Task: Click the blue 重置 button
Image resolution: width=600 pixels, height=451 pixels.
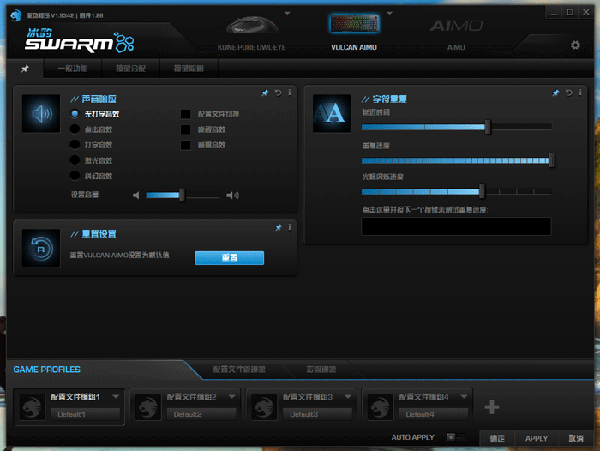Action: coord(229,258)
